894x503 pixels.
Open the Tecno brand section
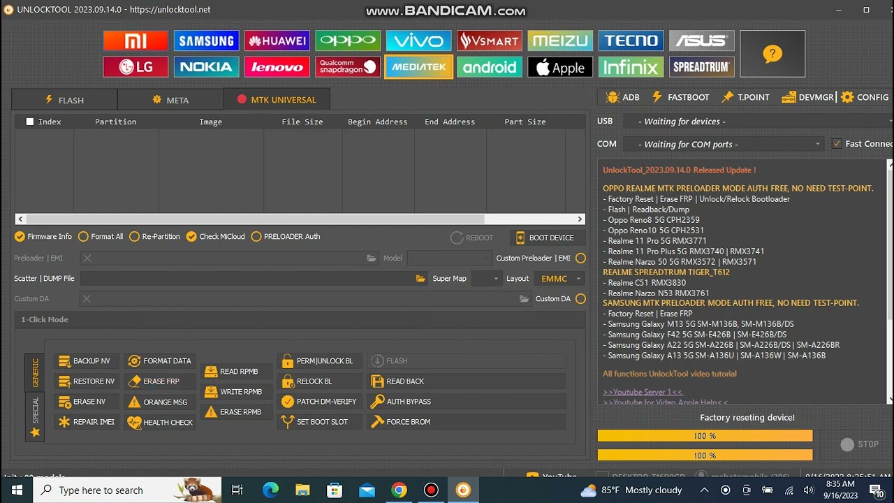[631, 41]
